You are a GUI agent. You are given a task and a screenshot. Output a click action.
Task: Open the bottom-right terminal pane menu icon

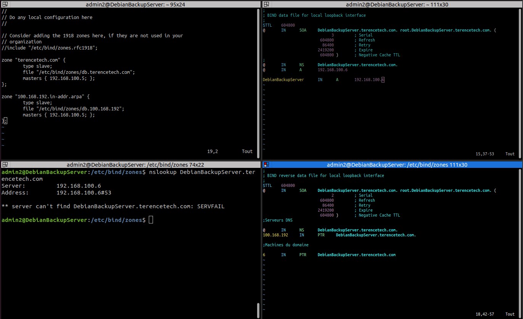click(x=266, y=164)
